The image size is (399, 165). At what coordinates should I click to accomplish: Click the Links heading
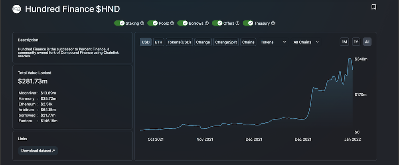22,139
